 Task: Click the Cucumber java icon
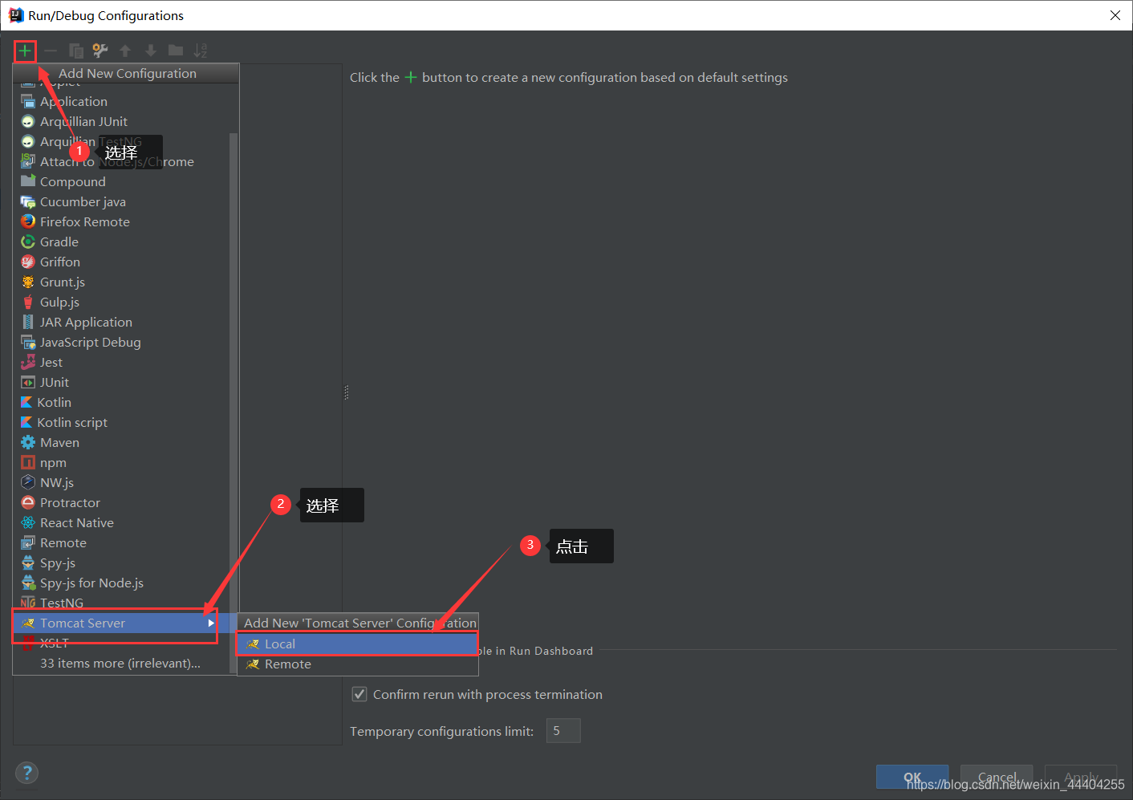[x=28, y=201]
